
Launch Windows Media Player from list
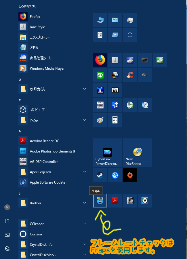coord(53,68)
